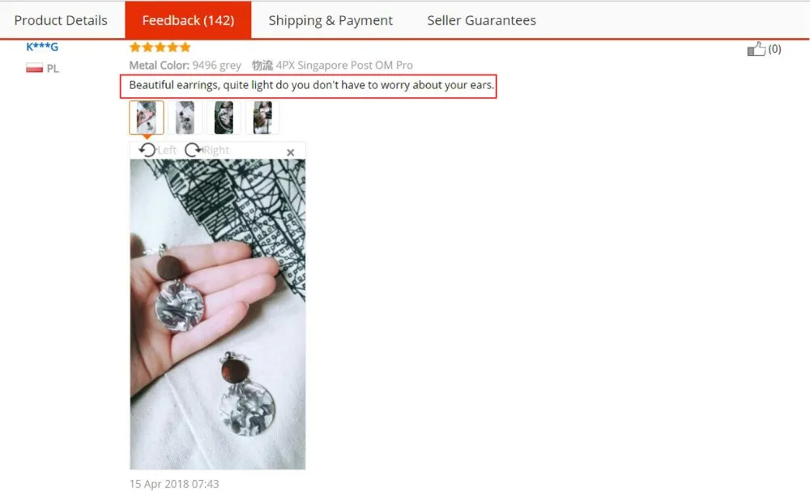The width and height of the screenshot is (810, 501).
Task: View the third review photo thumbnail
Action: [x=224, y=117]
